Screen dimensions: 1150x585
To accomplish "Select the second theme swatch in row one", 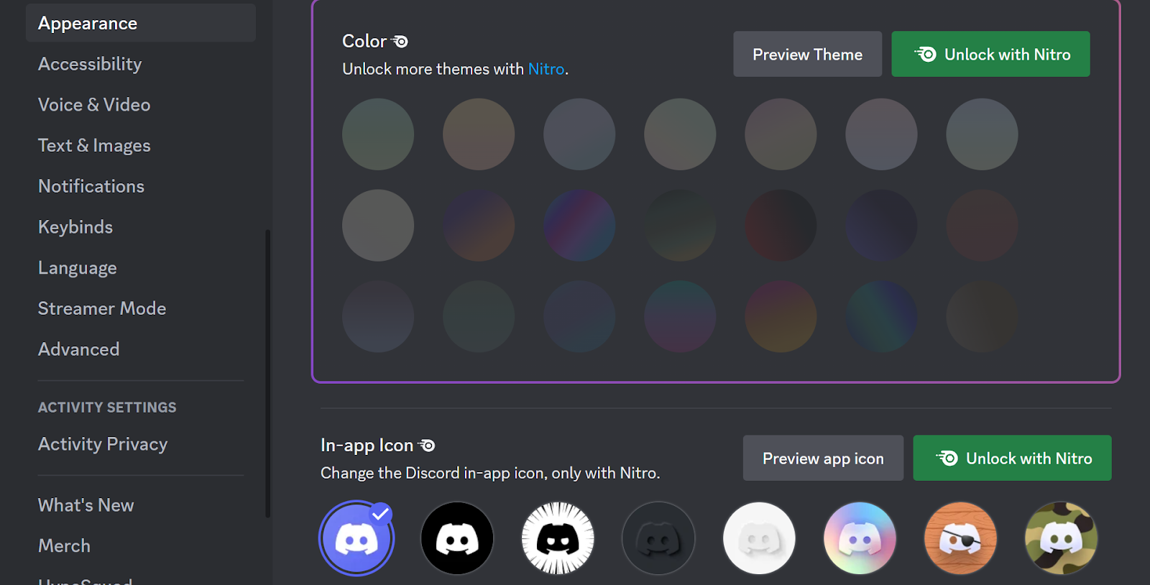I will tap(479, 134).
